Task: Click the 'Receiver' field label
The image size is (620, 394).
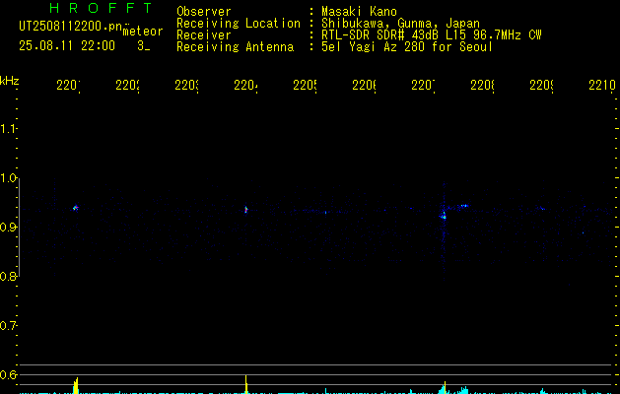Action: (x=204, y=35)
